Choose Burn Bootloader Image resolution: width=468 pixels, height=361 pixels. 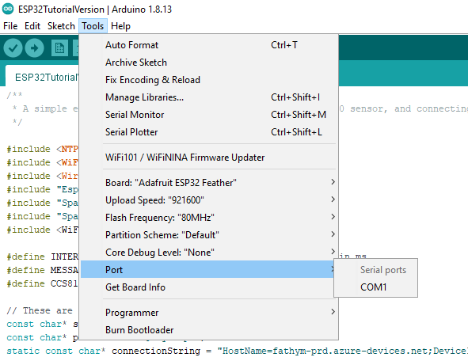click(x=209, y=330)
